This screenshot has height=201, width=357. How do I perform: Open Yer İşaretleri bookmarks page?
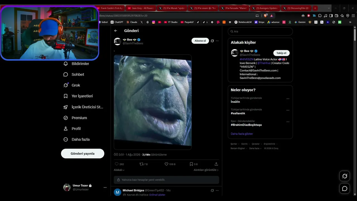78,96
